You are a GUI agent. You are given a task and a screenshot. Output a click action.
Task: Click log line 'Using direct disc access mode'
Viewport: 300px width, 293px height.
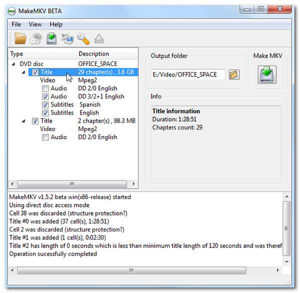tap(49, 205)
